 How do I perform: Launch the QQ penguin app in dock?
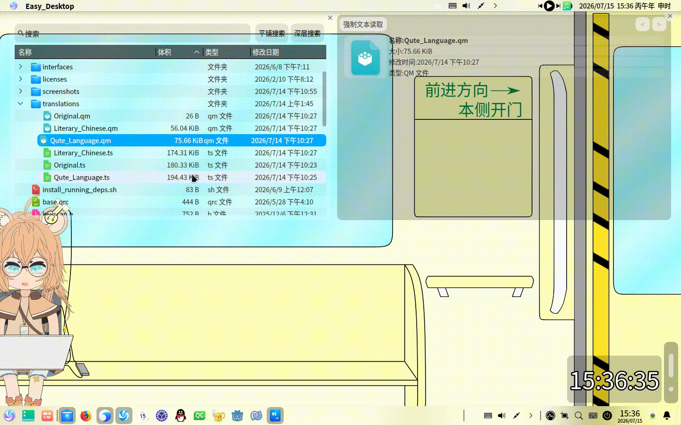[x=181, y=416]
